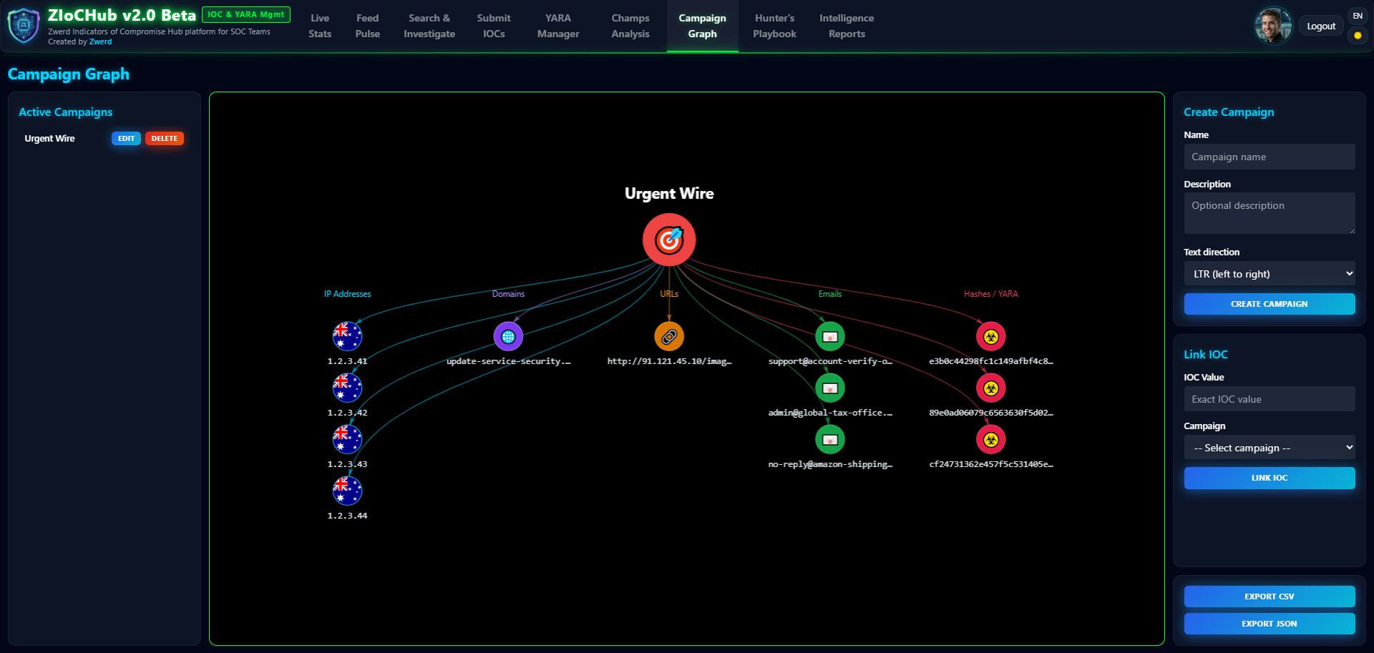
Task: Click the ZIoCHub shield logo
Action: point(24,26)
